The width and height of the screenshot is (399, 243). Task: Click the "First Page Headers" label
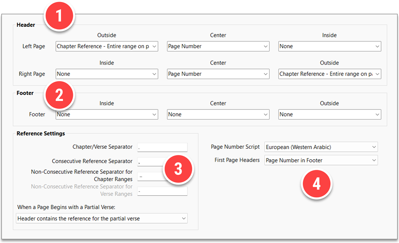tap(237, 160)
